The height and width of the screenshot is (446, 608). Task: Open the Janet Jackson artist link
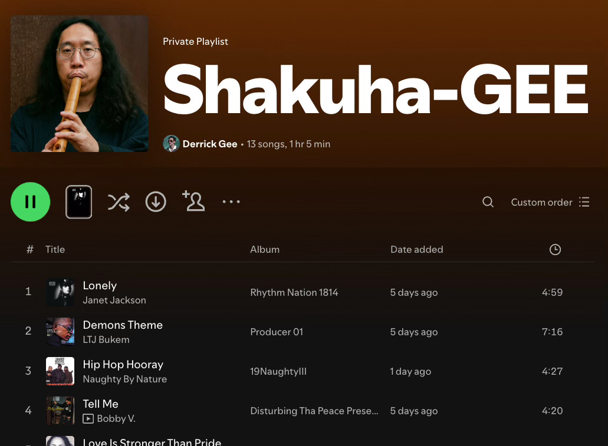point(114,300)
